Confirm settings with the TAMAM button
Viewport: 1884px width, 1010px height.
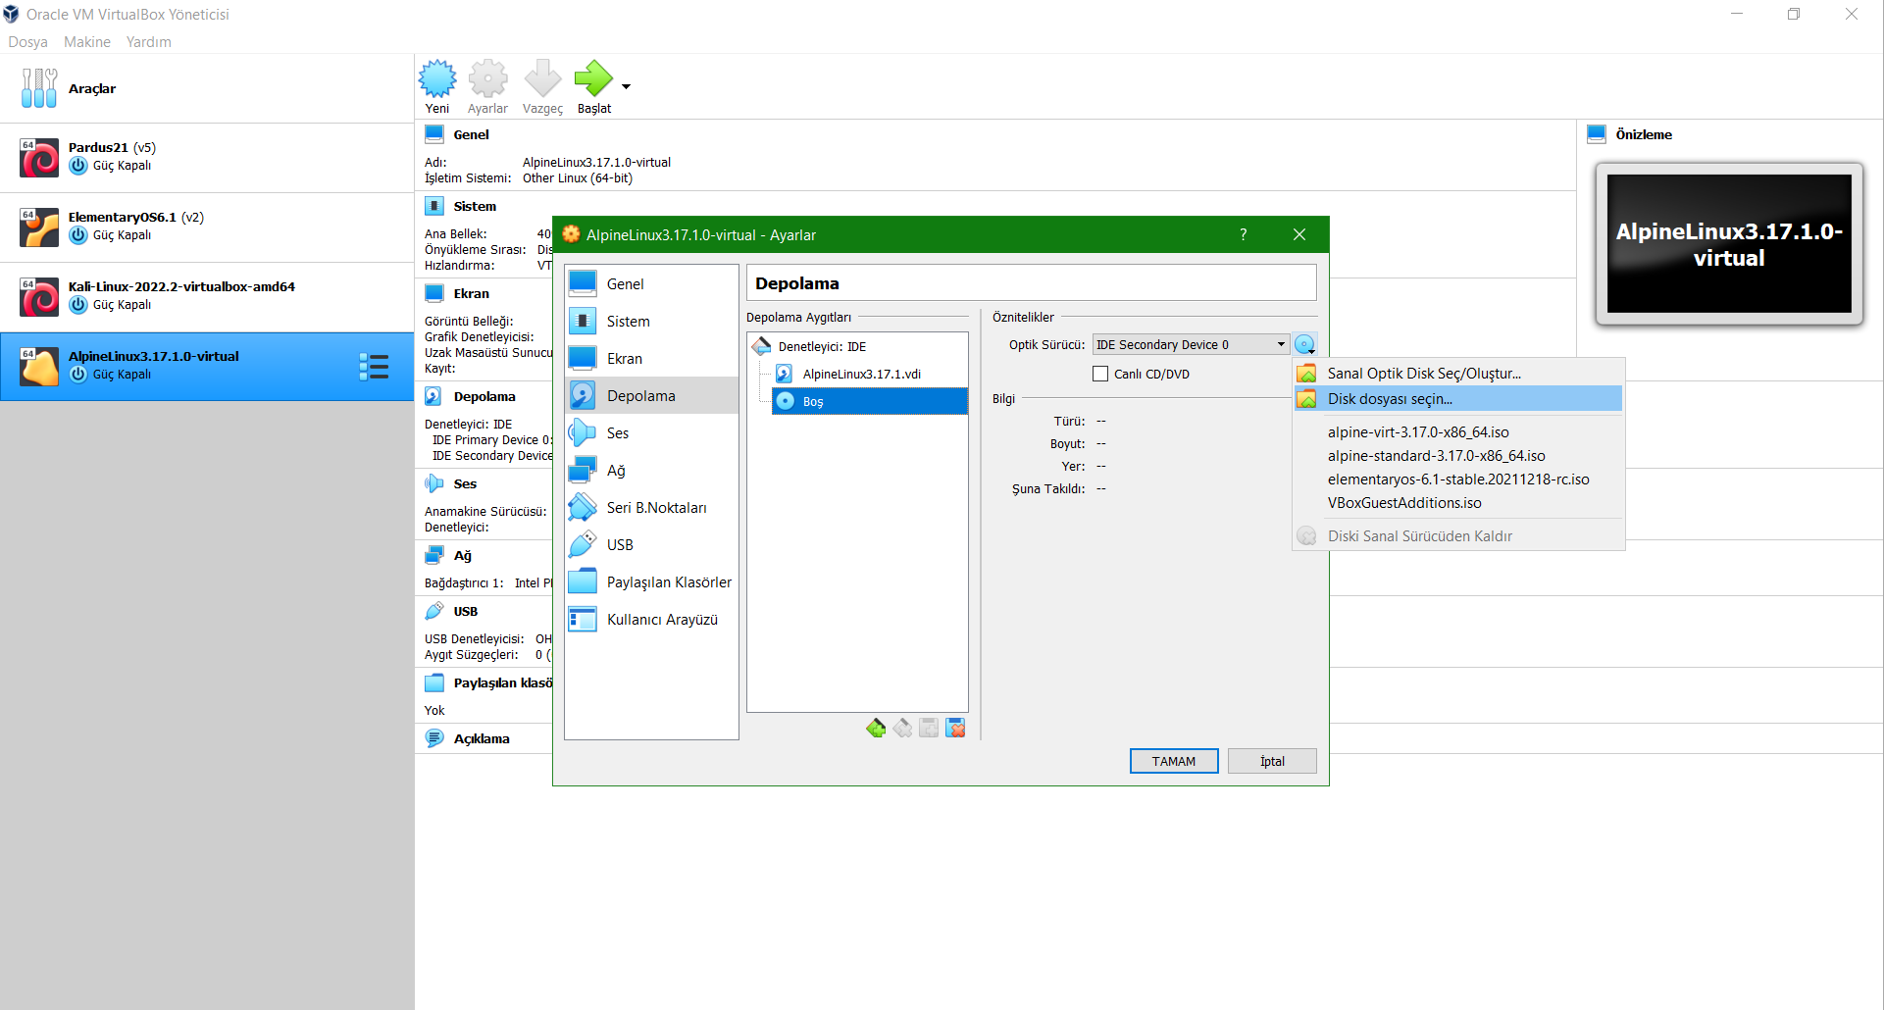click(x=1174, y=761)
